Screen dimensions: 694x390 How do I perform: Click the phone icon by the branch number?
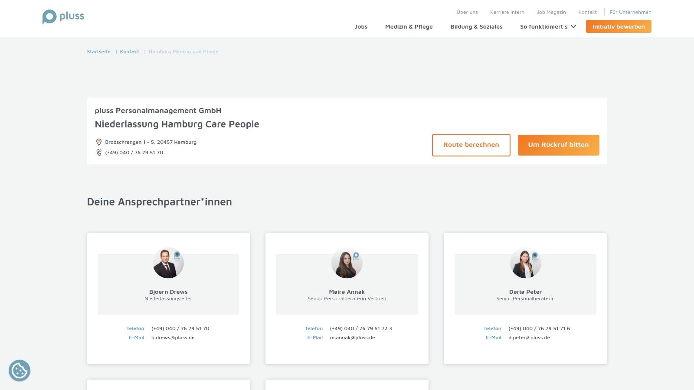point(99,153)
